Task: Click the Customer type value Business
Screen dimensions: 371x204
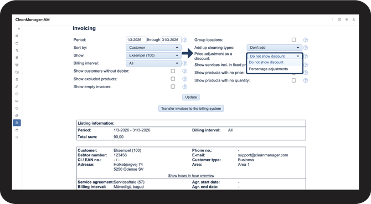Action: click(x=246, y=160)
